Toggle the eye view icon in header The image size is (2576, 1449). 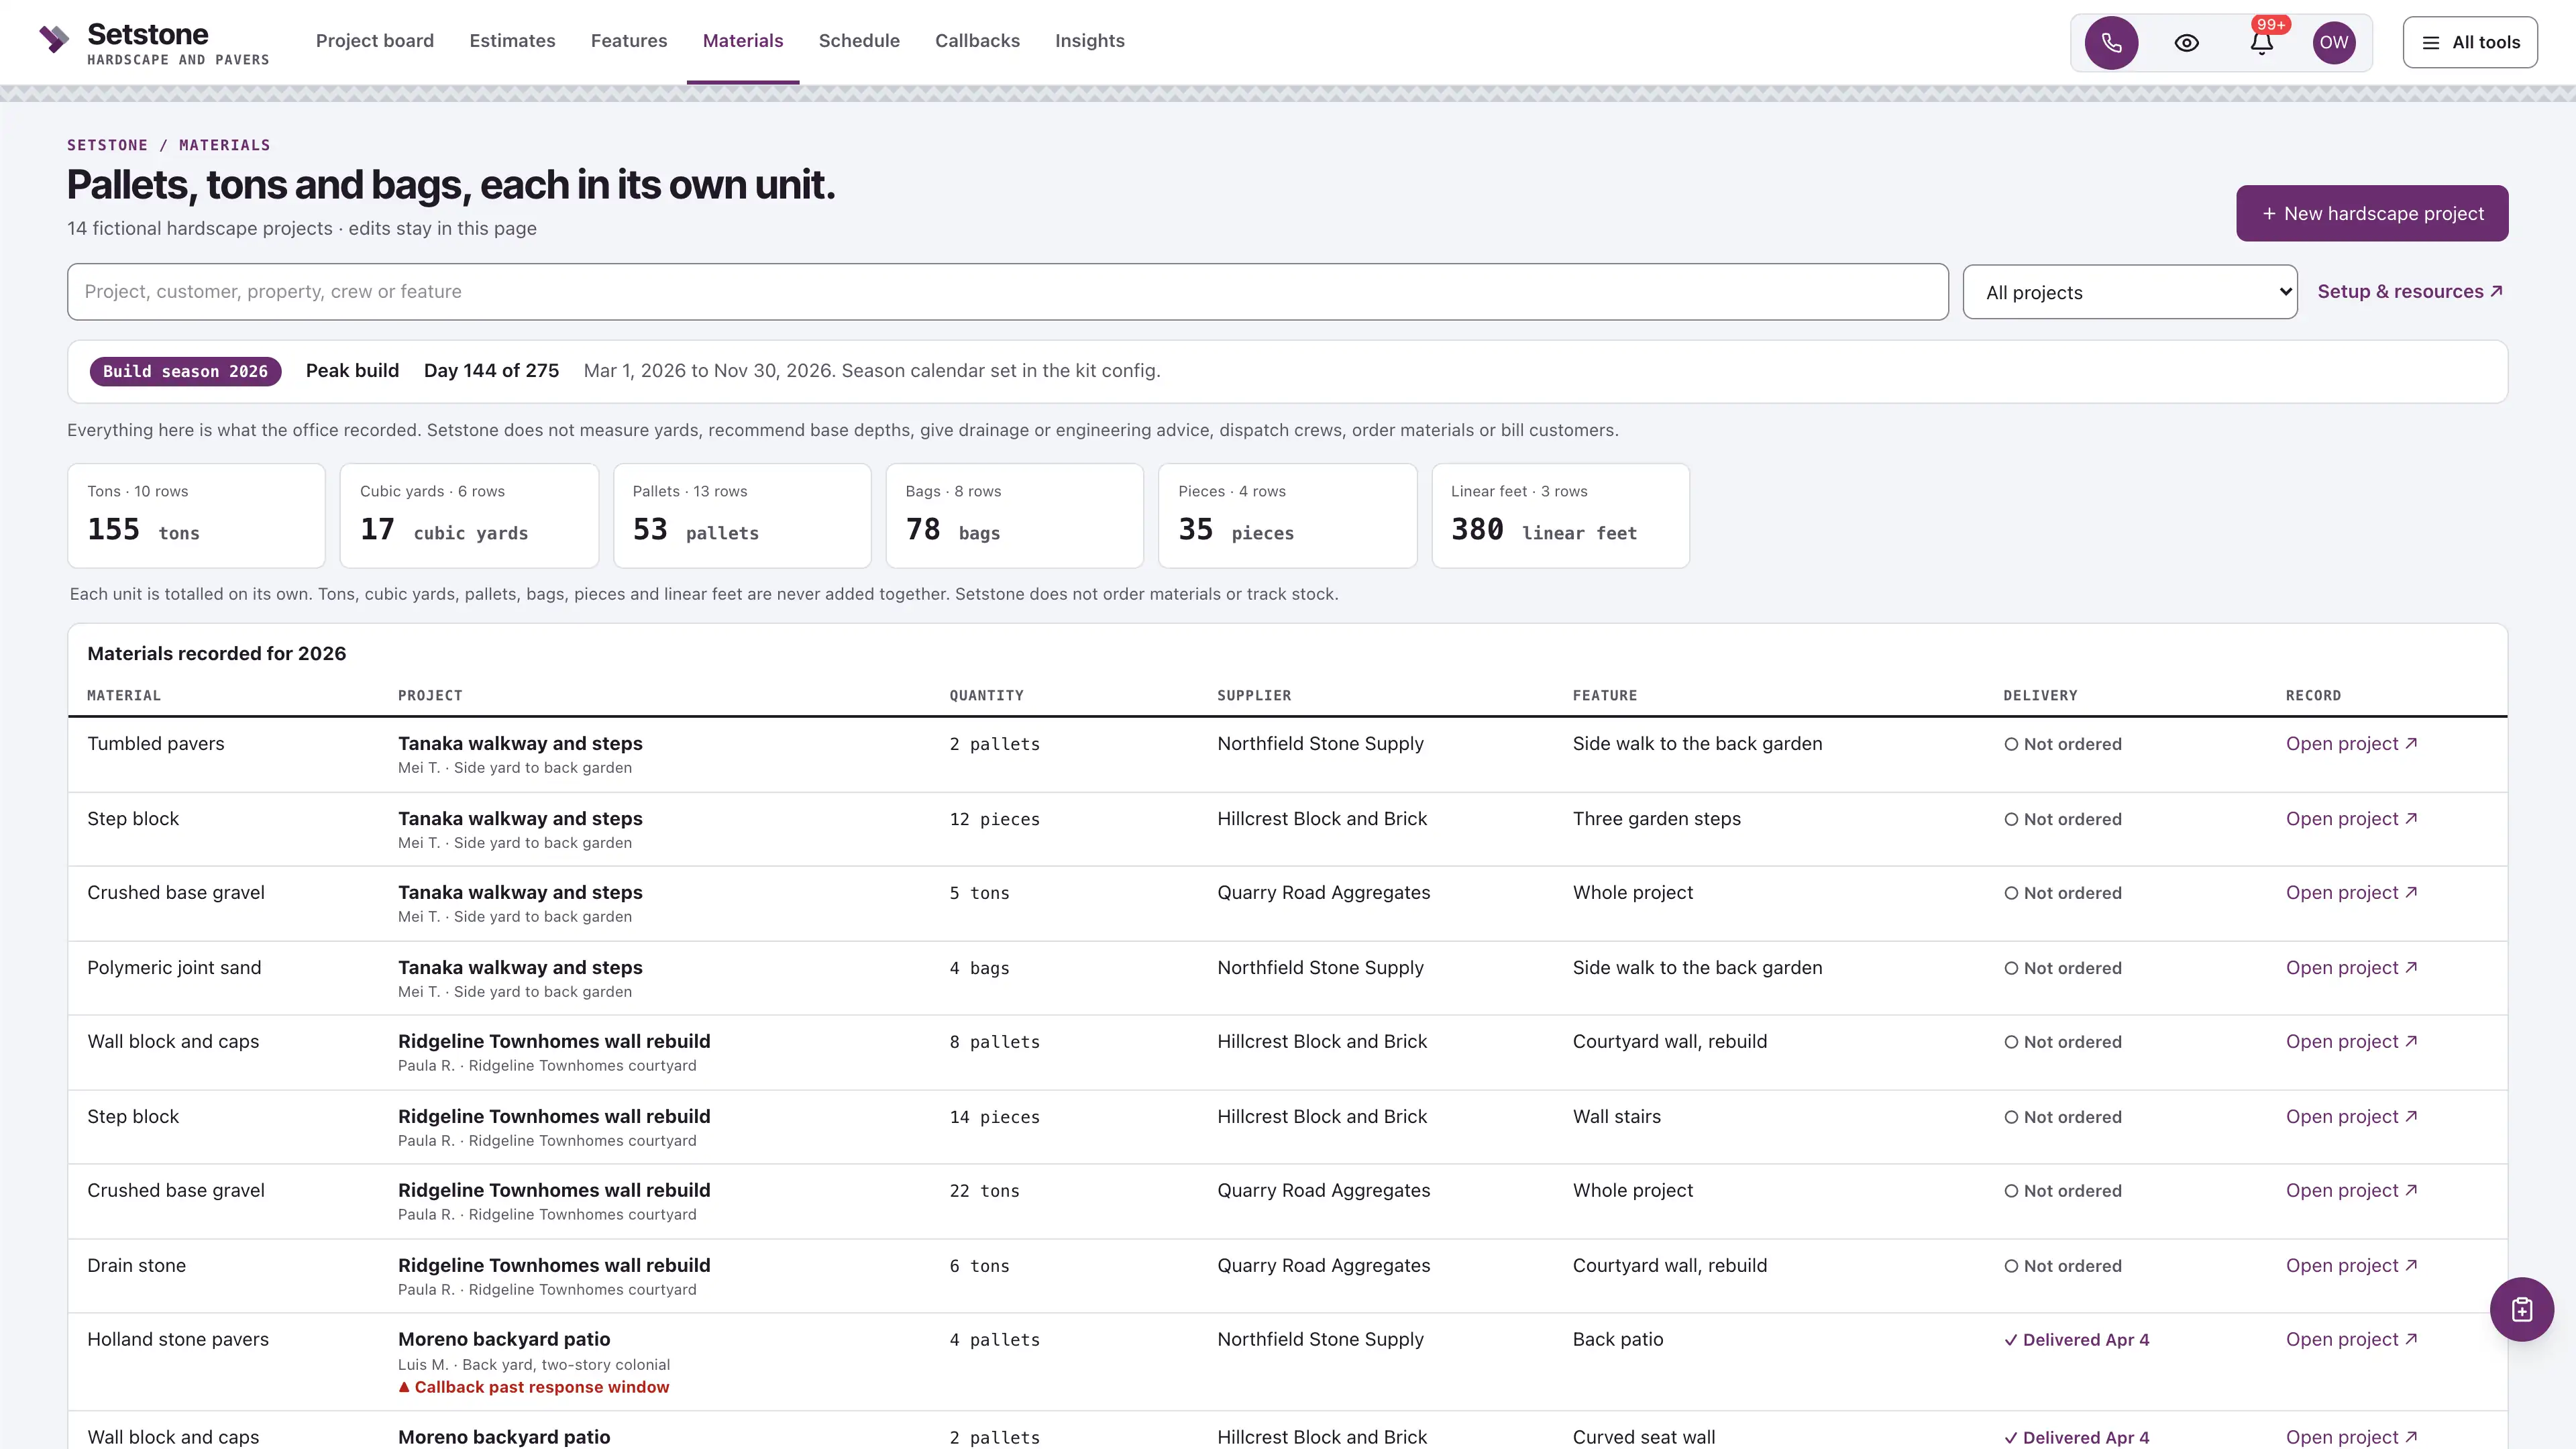point(2186,43)
